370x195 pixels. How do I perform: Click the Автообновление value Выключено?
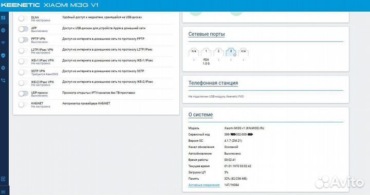pos(232,154)
